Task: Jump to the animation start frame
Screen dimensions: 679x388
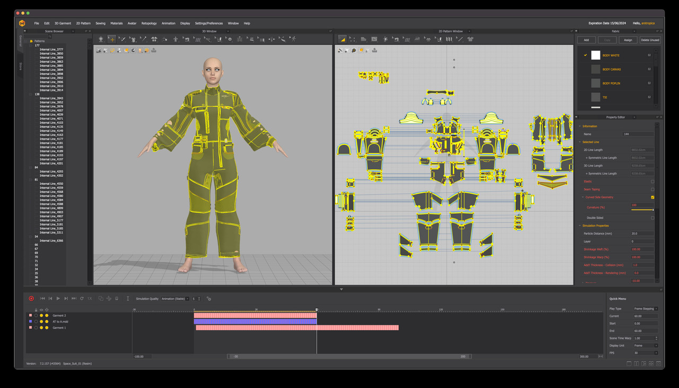Action: pyautogui.click(x=42, y=299)
